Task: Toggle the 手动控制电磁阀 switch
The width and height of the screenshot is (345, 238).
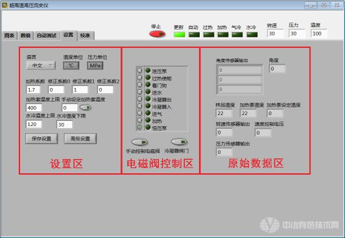Action: click(139, 142)
